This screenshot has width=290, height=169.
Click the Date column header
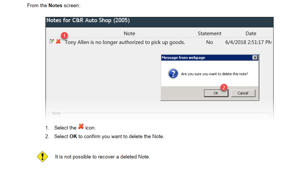251,33
